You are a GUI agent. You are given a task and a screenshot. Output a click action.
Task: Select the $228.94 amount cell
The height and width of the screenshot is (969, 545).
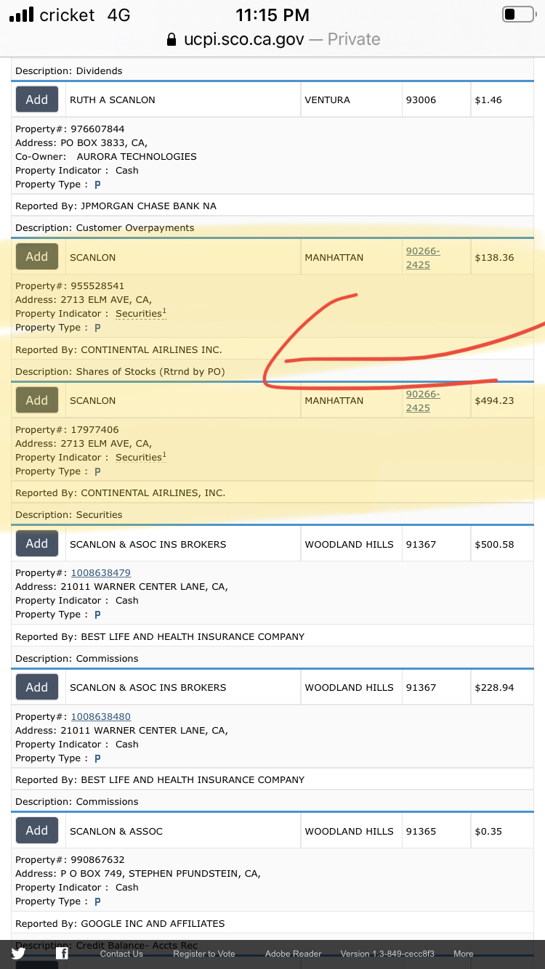pyautogui.click(x=503, y=687)
